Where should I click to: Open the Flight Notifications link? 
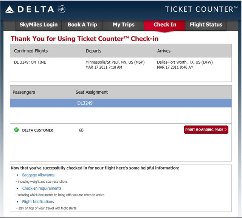point(38,202)
